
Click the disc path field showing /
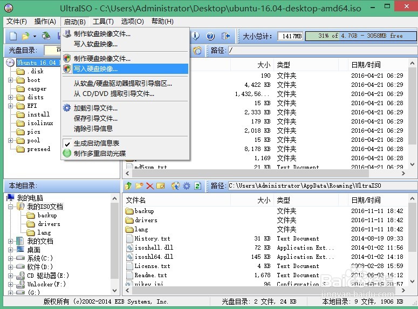322,50
